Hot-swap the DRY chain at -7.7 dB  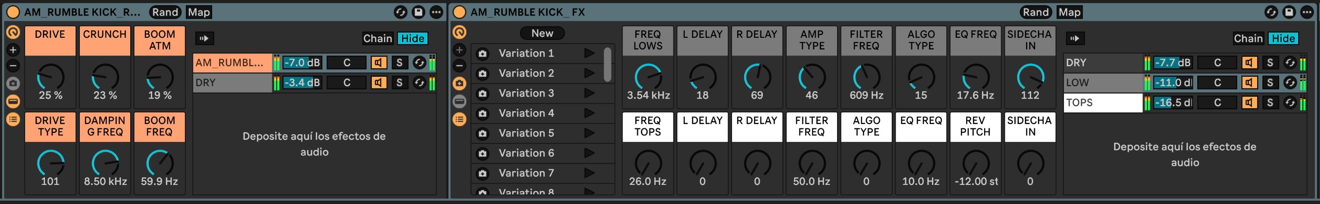click(x=1290, y=63)
